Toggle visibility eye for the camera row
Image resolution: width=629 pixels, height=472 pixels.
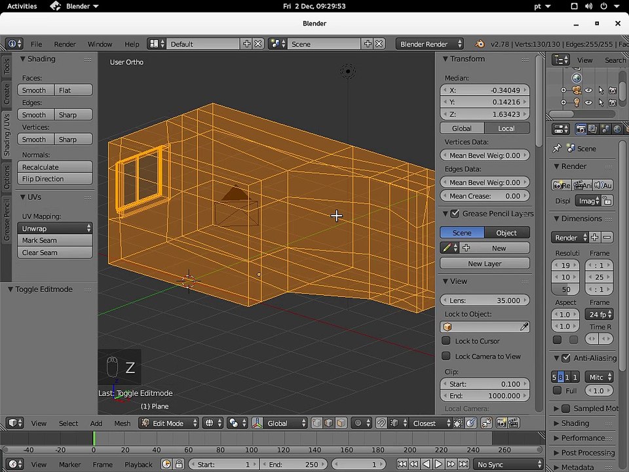588,90
